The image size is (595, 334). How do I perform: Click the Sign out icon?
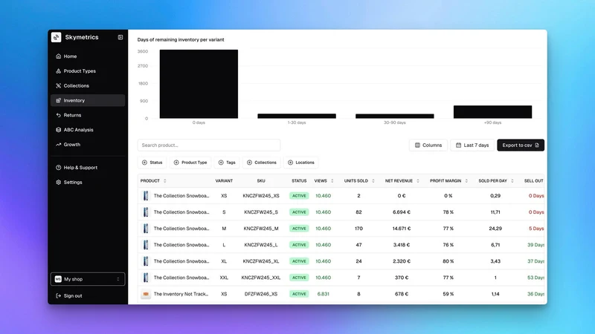[59, 295]
